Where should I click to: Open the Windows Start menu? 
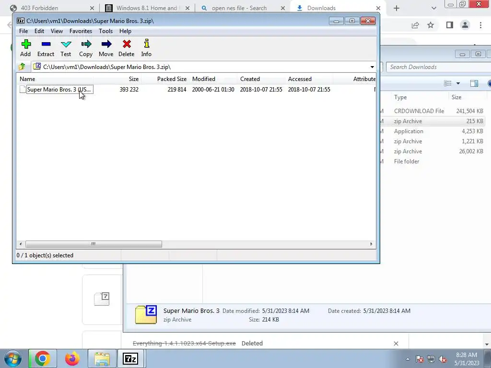[x=12, y=358]
